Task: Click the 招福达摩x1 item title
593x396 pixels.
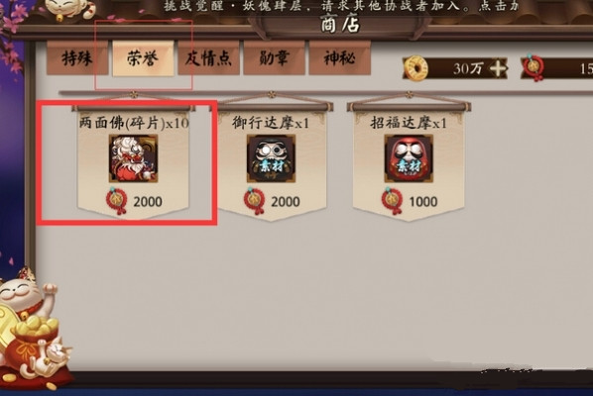Action: pos(409,123)
